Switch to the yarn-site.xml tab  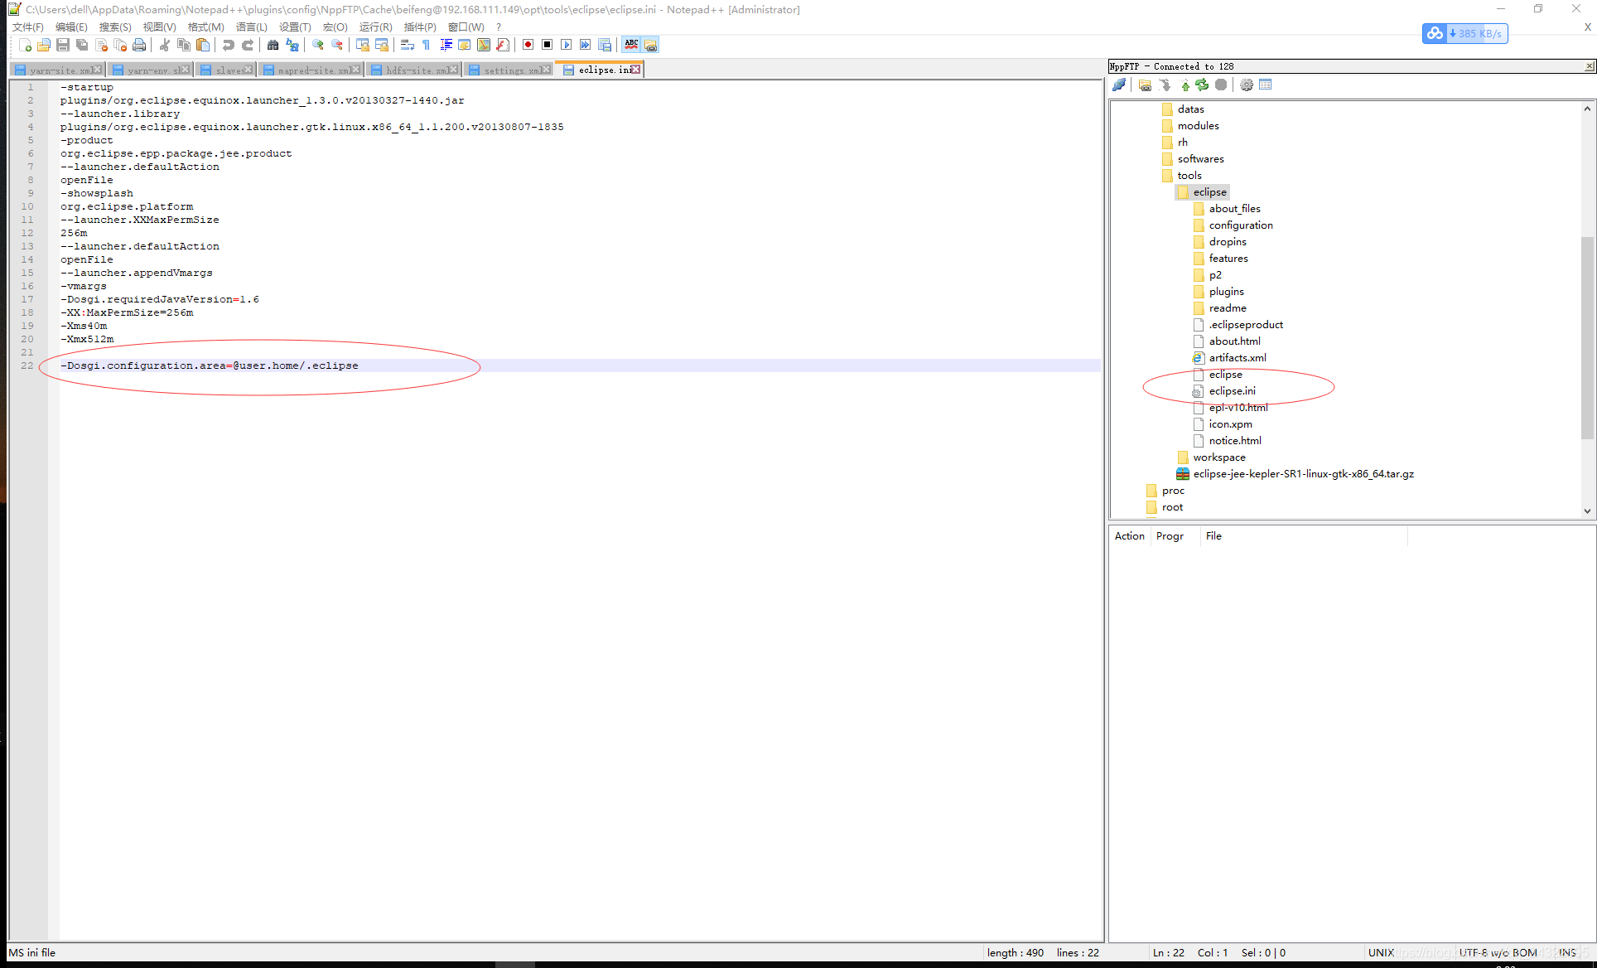click(58, 70)
